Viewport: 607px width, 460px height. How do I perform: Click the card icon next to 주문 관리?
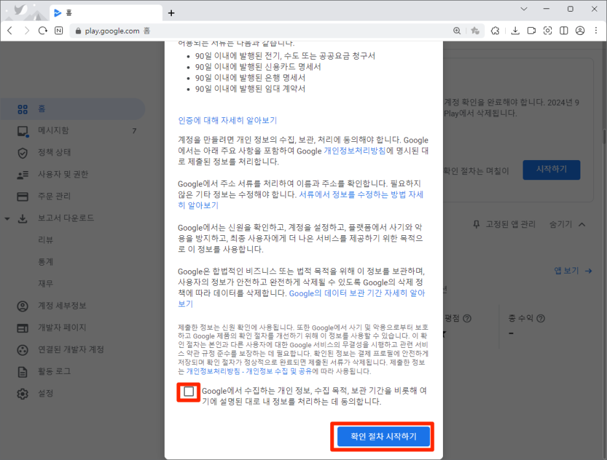point(23,196)
